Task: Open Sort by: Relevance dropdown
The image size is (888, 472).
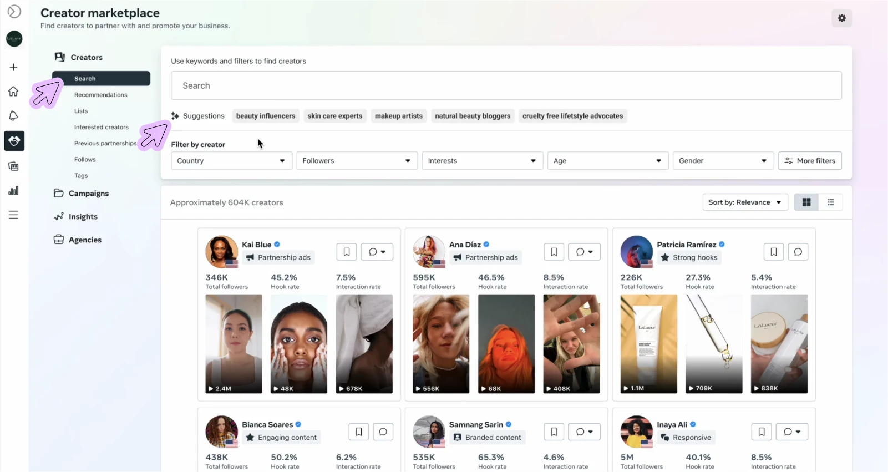Action: tap(745, 202)
